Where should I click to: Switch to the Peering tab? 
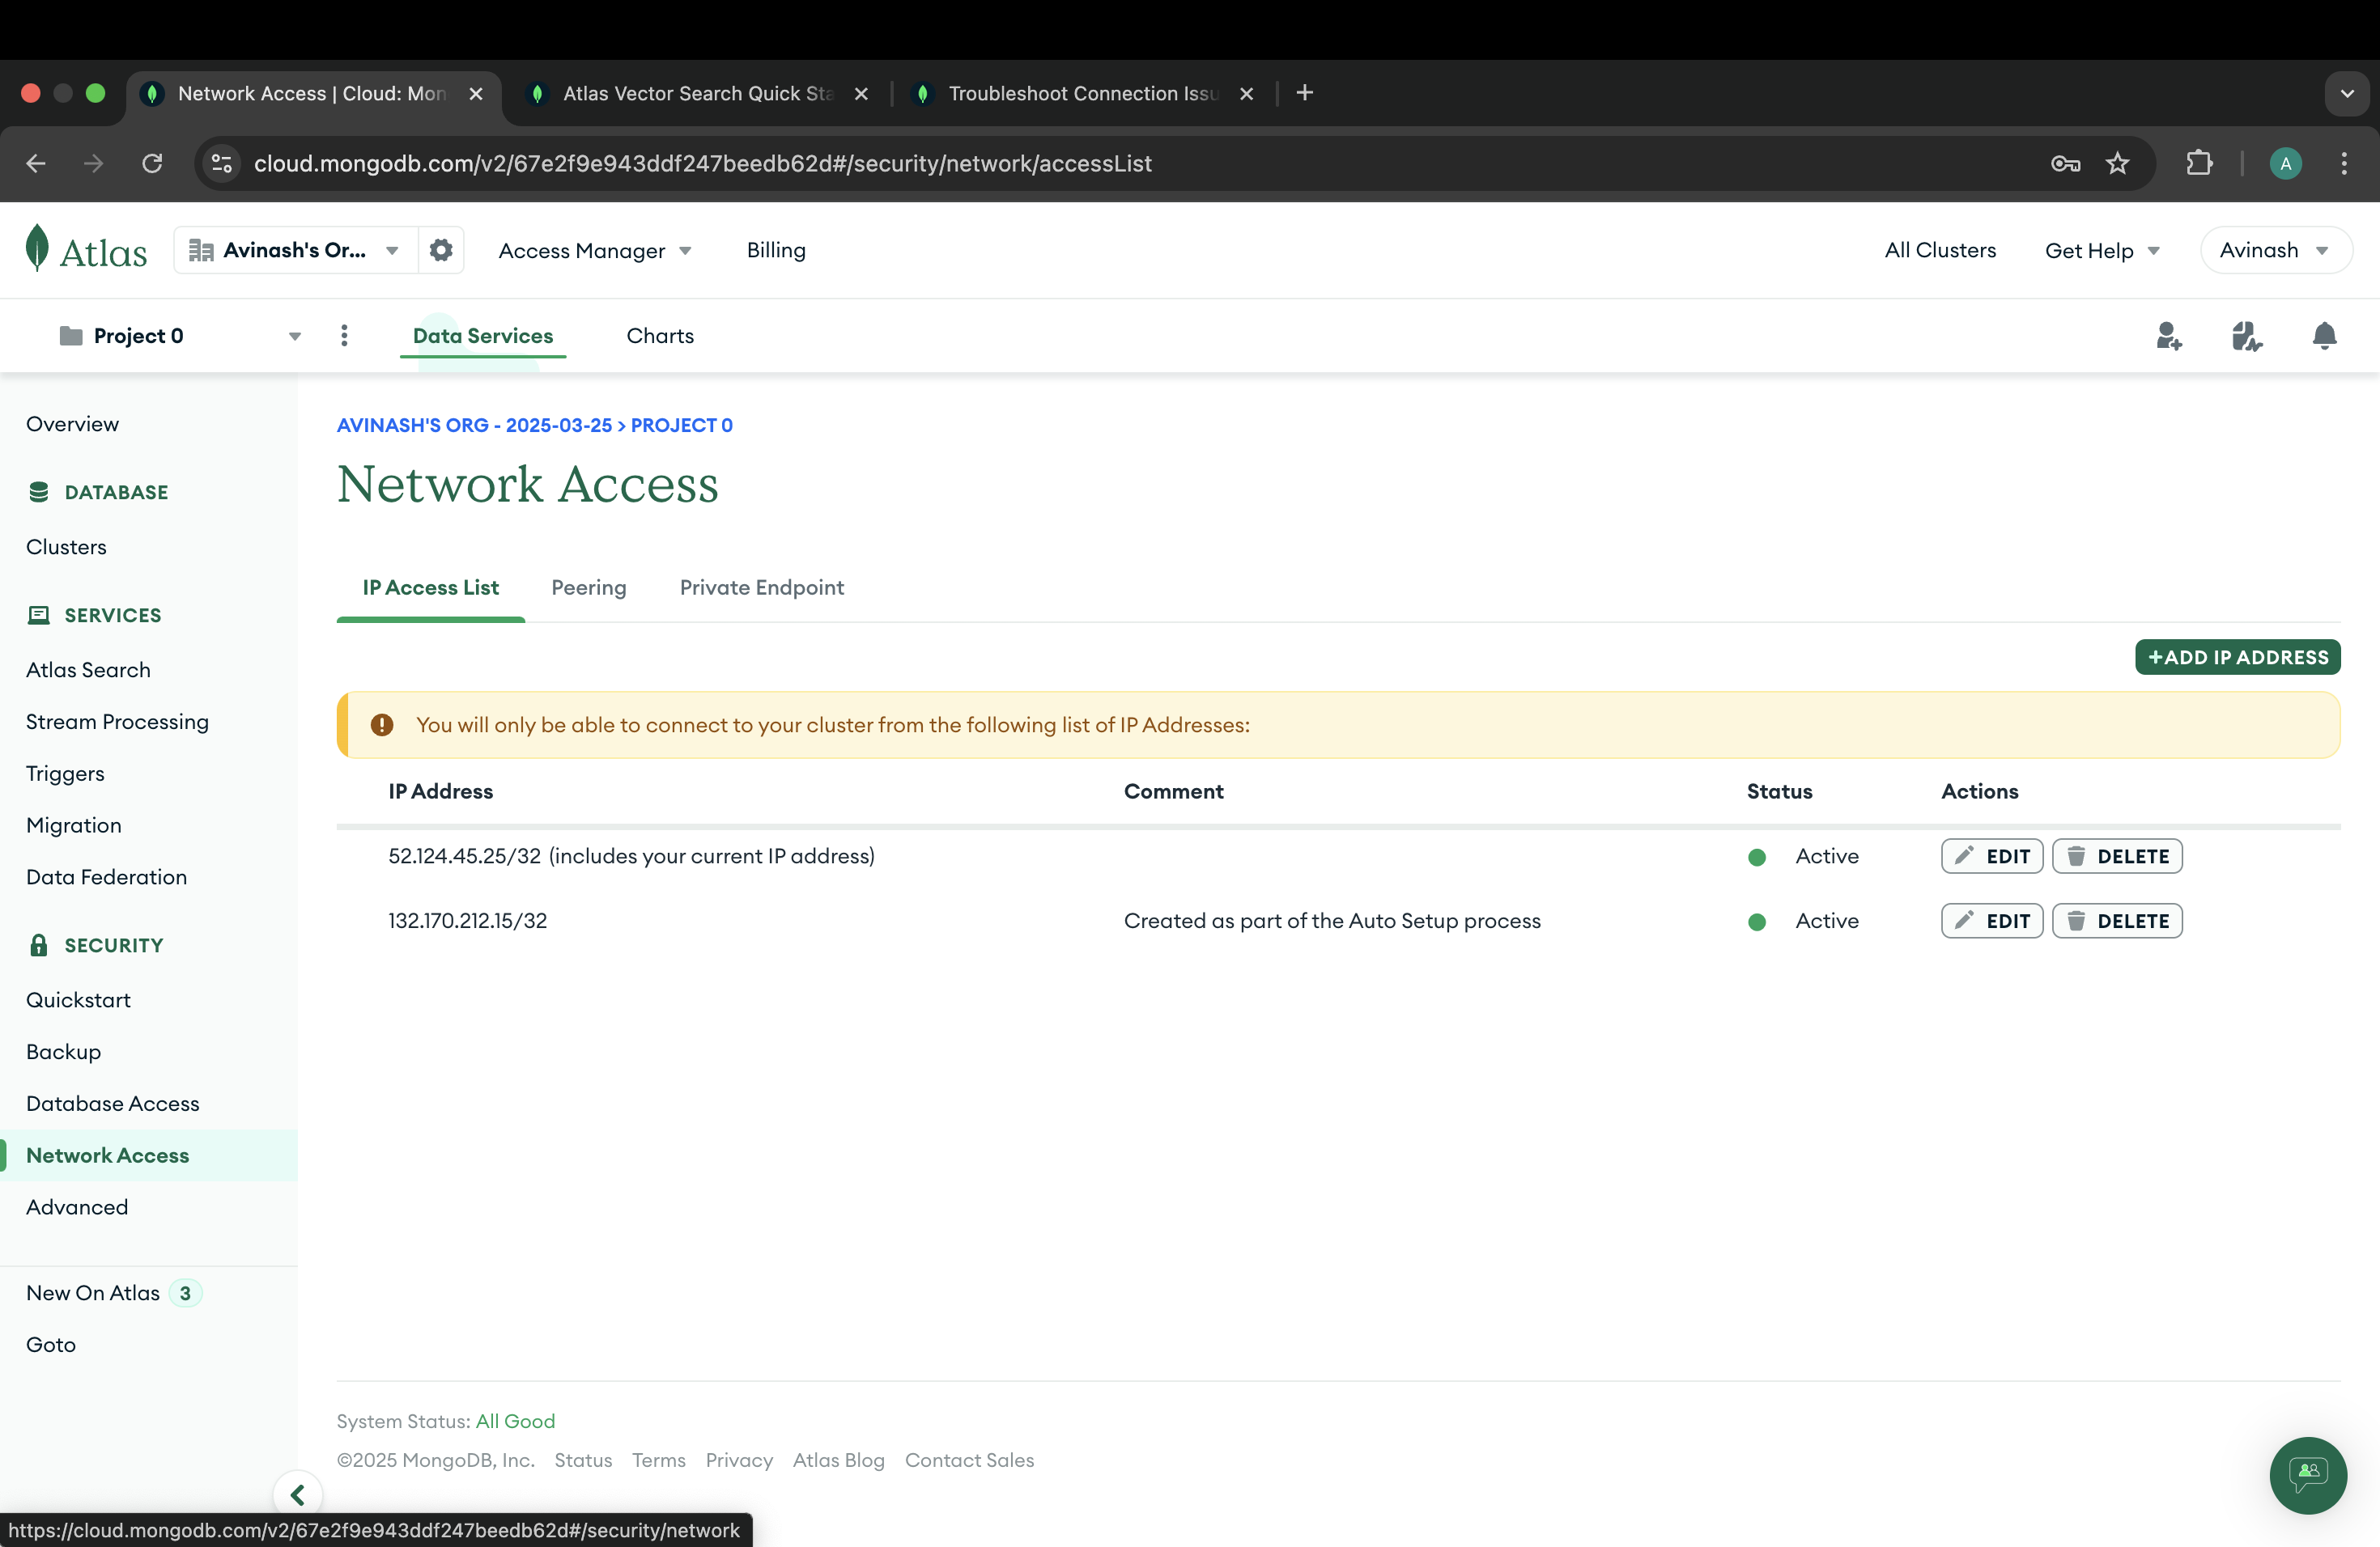point(588,587)
